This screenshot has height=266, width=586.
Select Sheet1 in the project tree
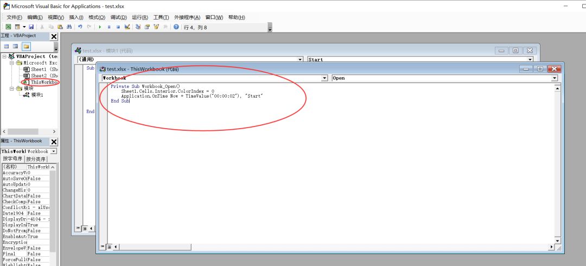coord(38,69)
